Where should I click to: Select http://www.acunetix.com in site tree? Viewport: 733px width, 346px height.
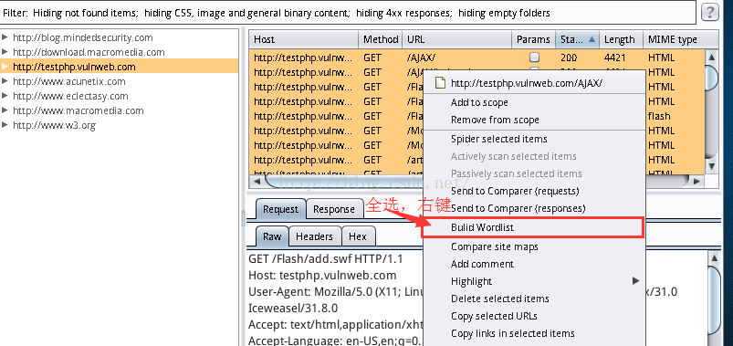(69, 81)
